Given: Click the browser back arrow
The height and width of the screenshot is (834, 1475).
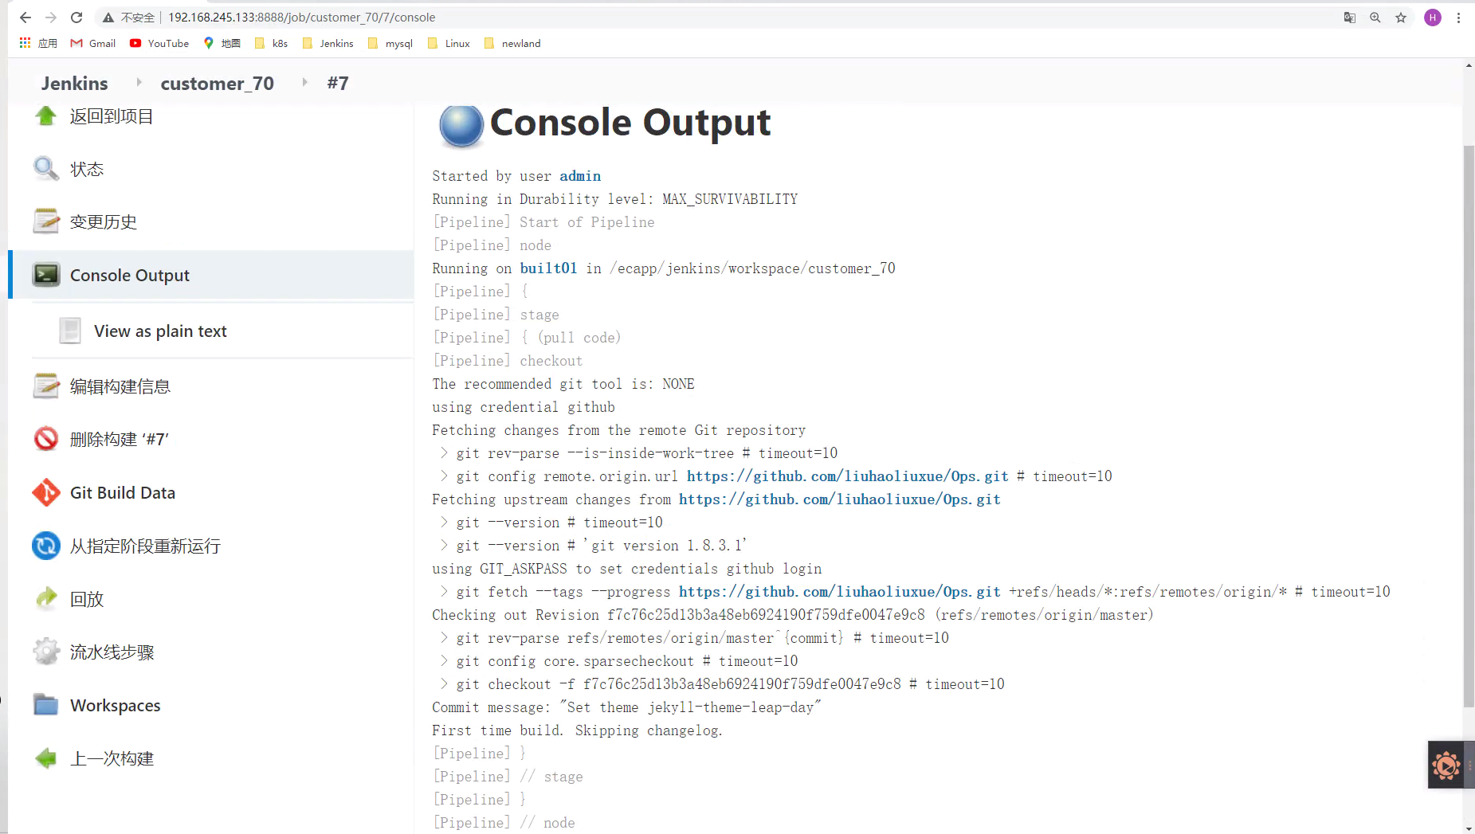Looking at the screenshot, I should pos(25,18).
